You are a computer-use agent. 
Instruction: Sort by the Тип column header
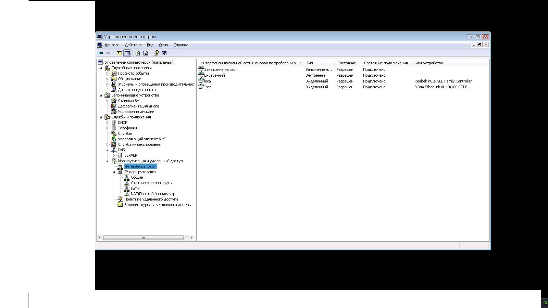click(319, 63)
